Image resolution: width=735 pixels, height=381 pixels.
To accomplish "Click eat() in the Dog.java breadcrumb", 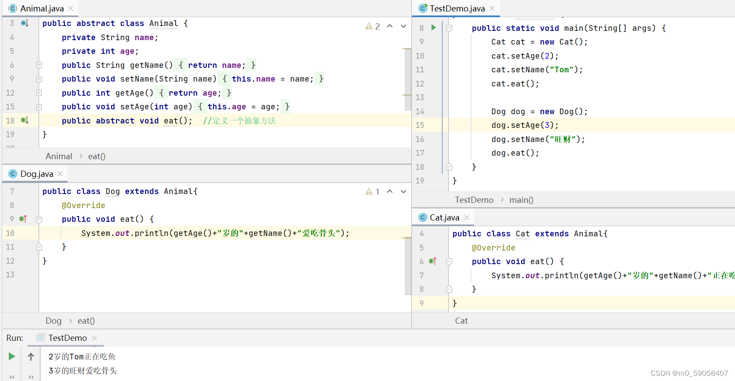I will (86, 321).
